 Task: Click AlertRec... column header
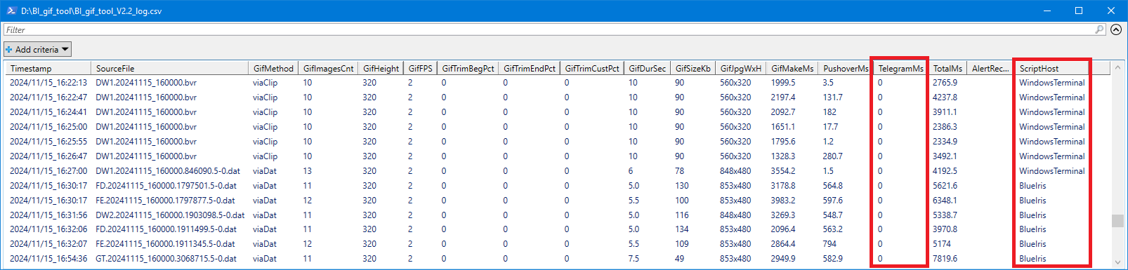990,68
